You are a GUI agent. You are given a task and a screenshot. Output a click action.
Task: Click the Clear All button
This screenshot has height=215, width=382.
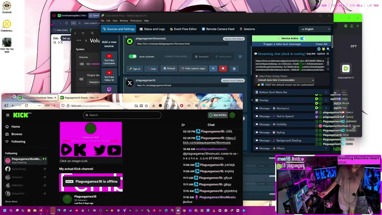pyautogui.click(x=321, y=44)
